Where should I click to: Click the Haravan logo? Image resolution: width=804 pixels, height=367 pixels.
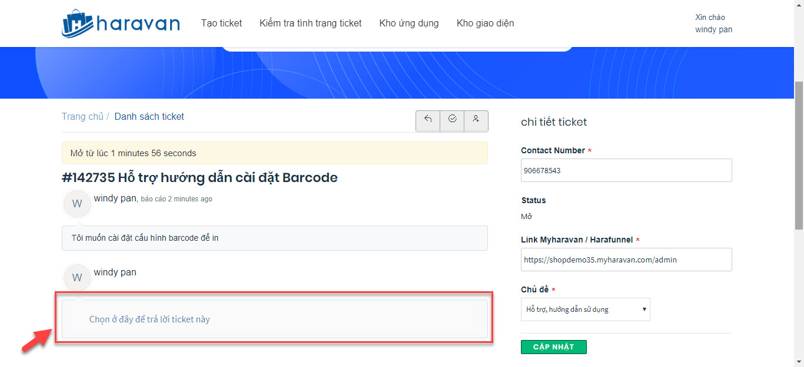tap(121, 23)
